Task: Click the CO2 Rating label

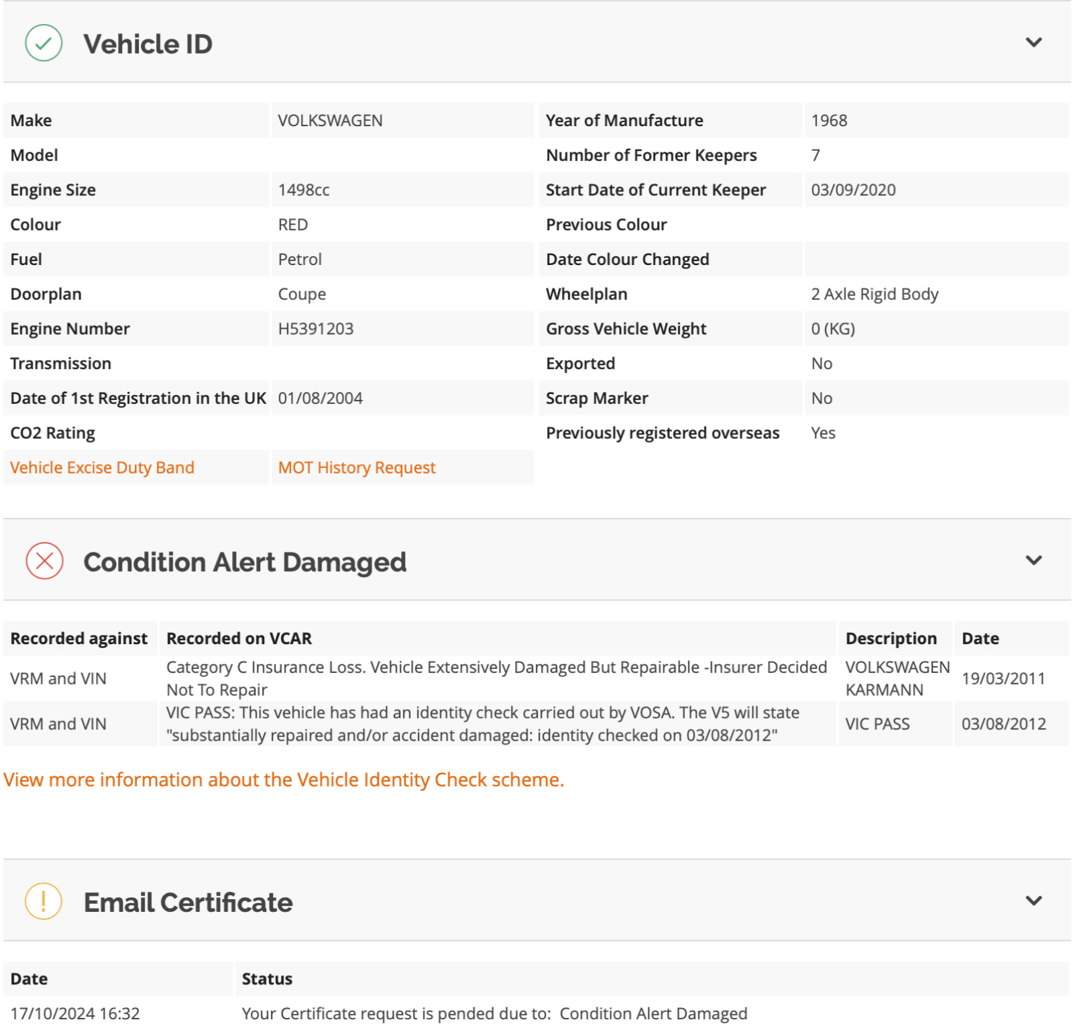Action: tap(52, 433)
